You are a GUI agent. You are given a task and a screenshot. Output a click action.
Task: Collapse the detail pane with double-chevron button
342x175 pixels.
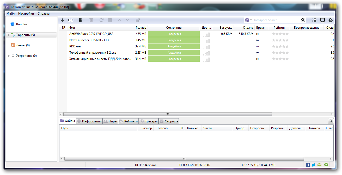(x=331, y=121)
